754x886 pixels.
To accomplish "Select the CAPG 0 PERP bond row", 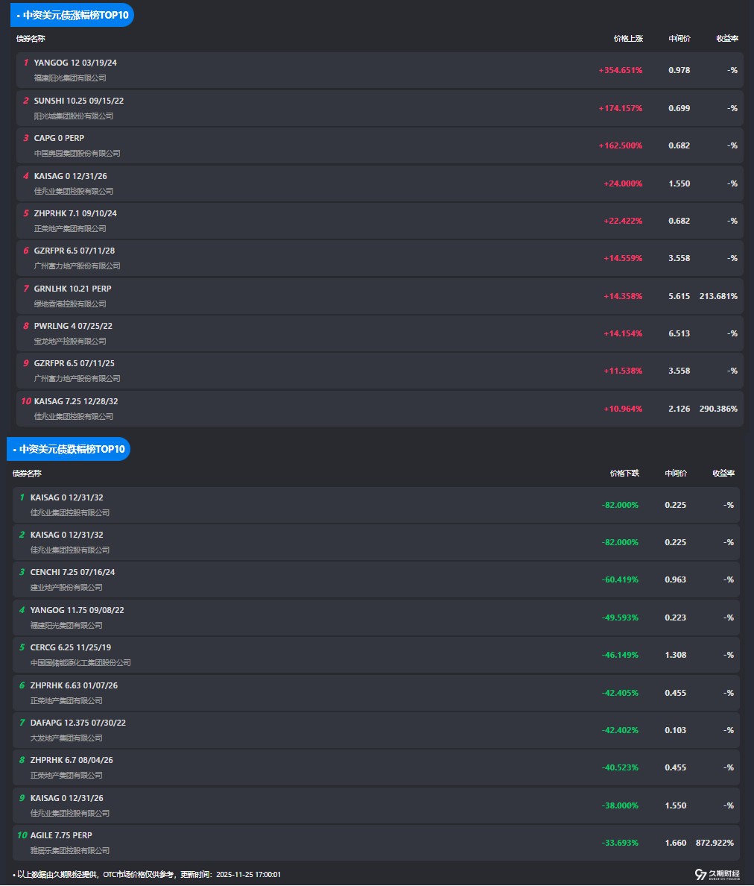I will point(298,145).
